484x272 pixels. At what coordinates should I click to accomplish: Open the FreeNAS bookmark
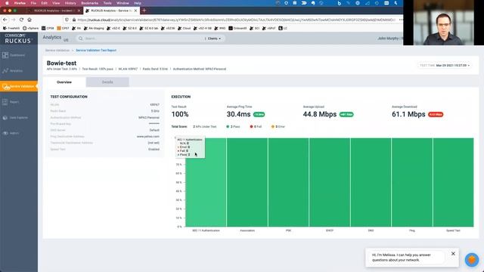11,28
